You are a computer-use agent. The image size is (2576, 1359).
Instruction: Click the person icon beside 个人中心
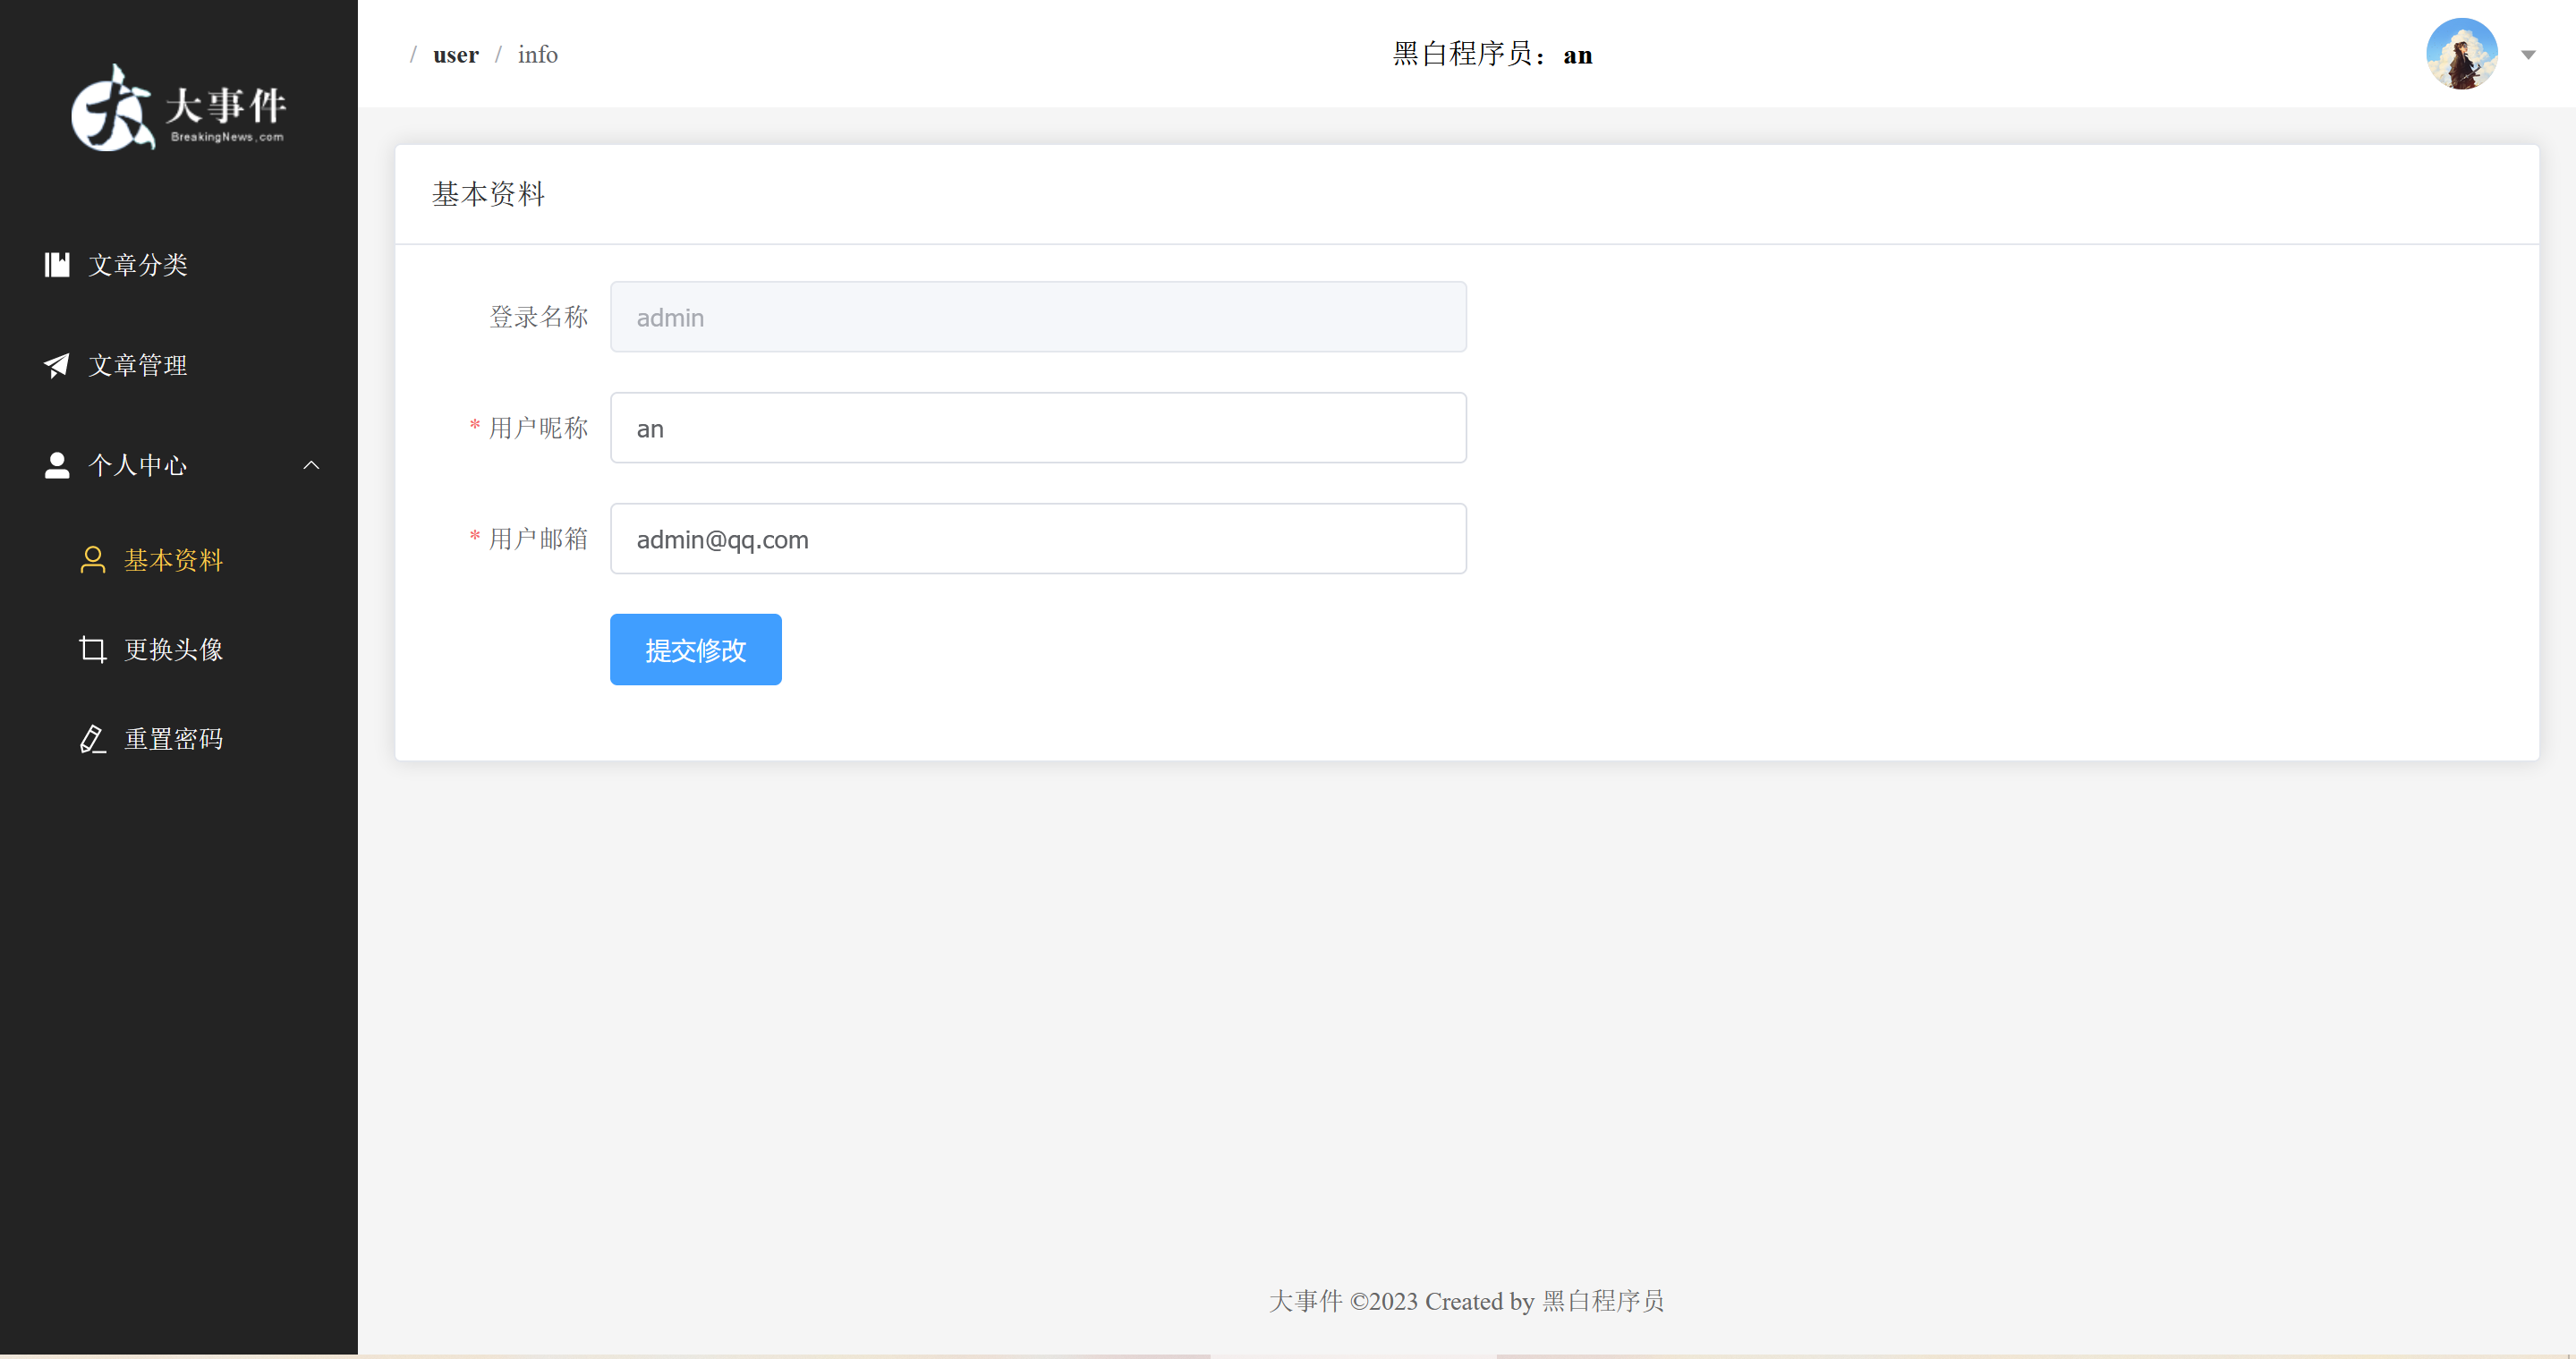57,465
